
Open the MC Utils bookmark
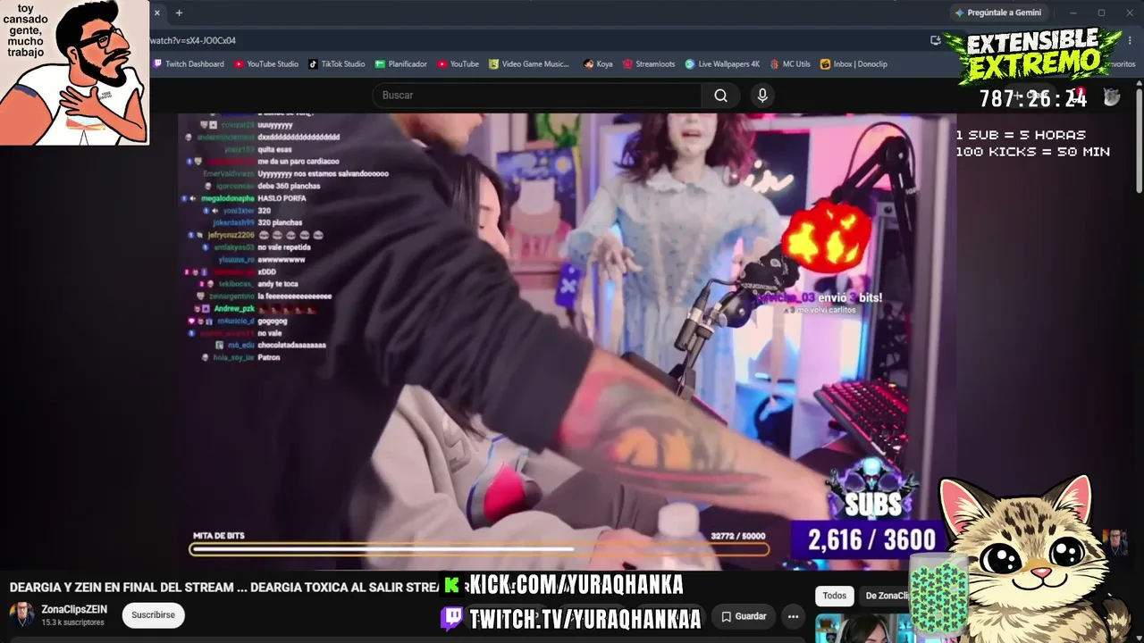[790, 64]
